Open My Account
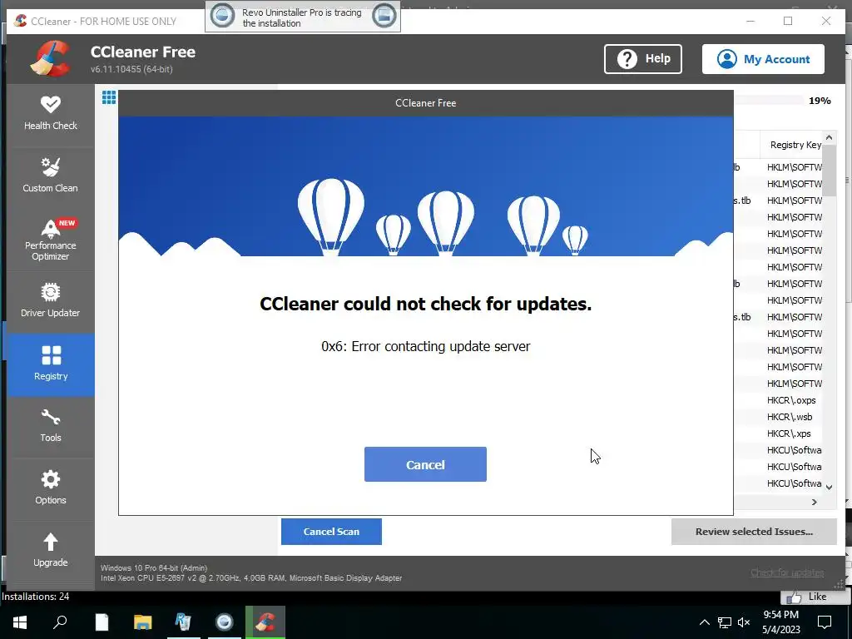This screenshot has height=639, width=852. tap(763, 59)
